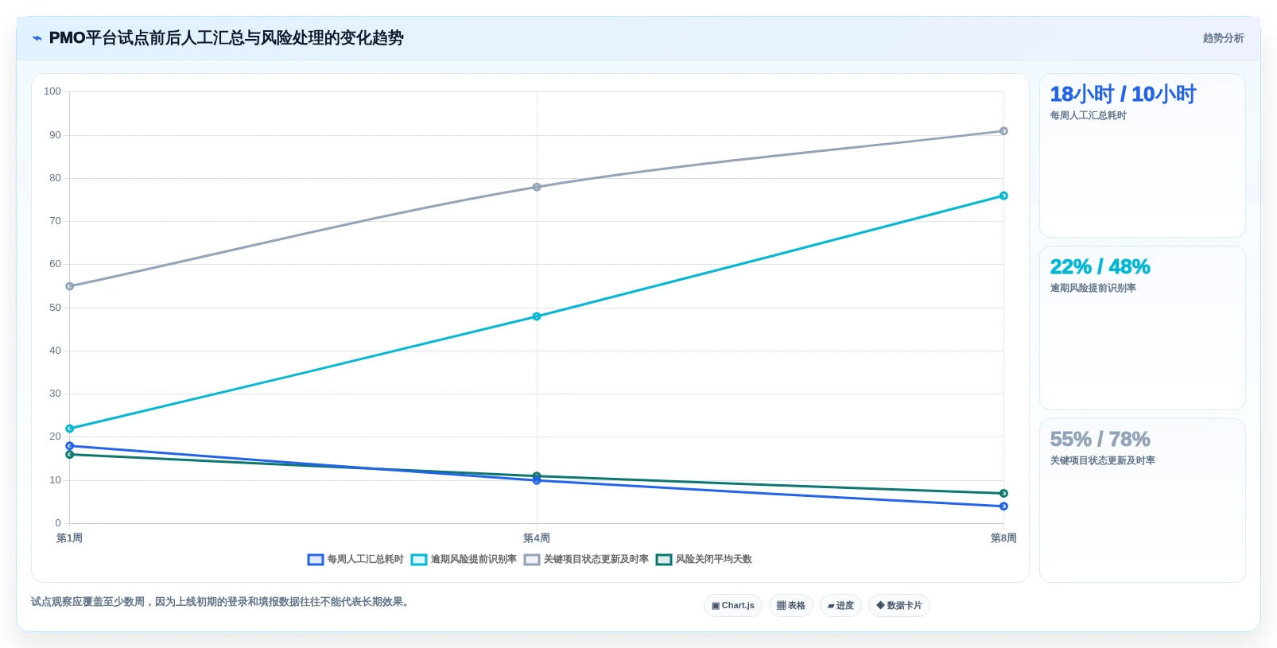This screenshot has height=648, width=1277.
Task: Click the cyan data point at 第8周 (76)
Action: [x=1003, y=196]
